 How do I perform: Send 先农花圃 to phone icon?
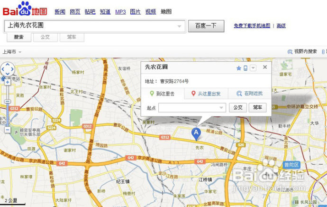coord(245,68)
